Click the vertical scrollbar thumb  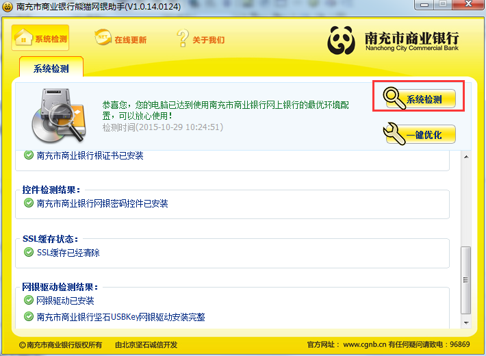click(x=466, y=280)
